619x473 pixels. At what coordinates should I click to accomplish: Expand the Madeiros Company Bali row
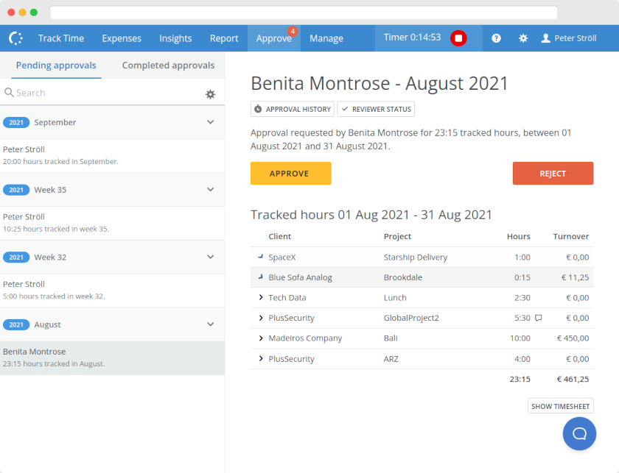point(259,338)
